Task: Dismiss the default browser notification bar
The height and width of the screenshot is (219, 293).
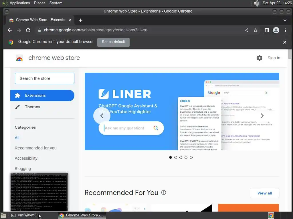Action: point(285,42)
